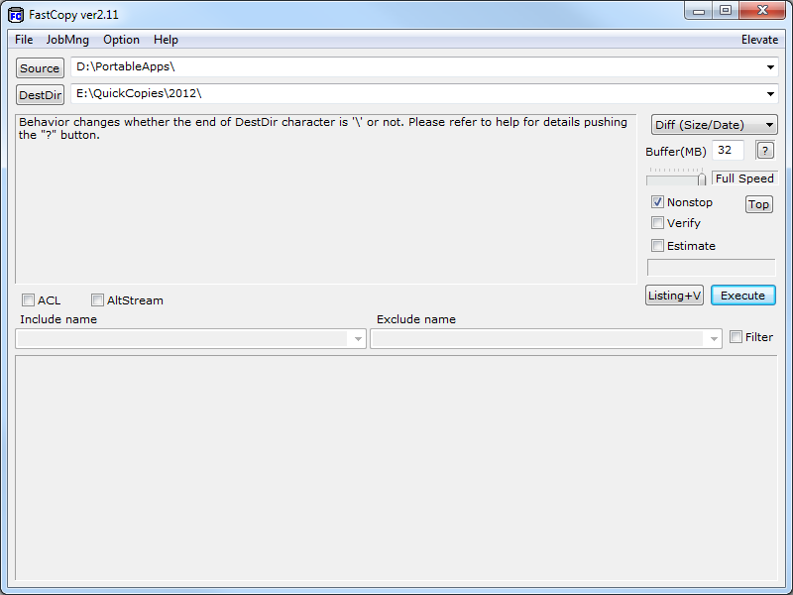Click Execute to start copying
The image size is (793, 595).
pyautogui.click(x=742, y=295)
